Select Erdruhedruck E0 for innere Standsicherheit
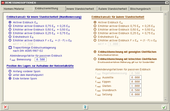 click(x=10, y=36)
